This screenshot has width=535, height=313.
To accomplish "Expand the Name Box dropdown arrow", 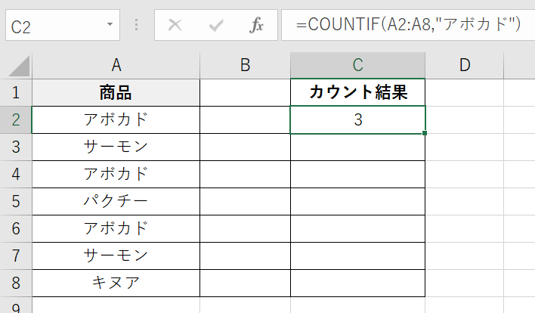I will (110, 26).
